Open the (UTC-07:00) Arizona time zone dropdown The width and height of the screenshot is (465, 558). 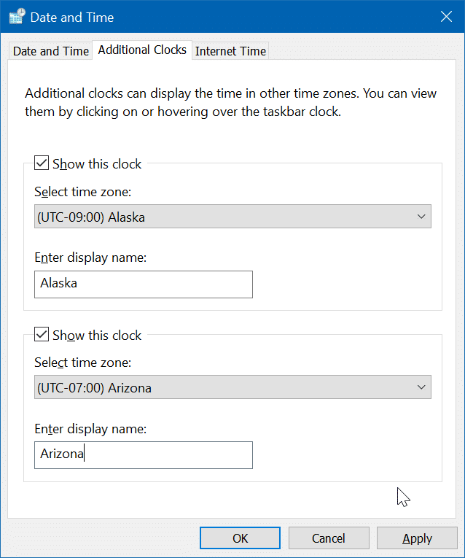(232, 387)
